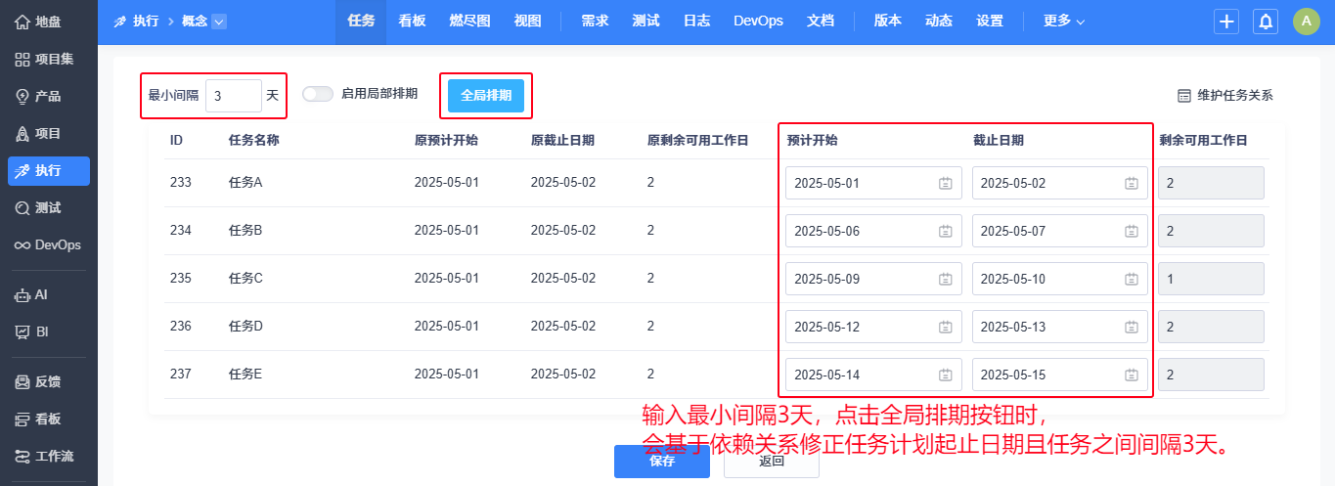Open calendar icon for 任务A start date
Screen dimensions: 1335x486
(946, 183)
